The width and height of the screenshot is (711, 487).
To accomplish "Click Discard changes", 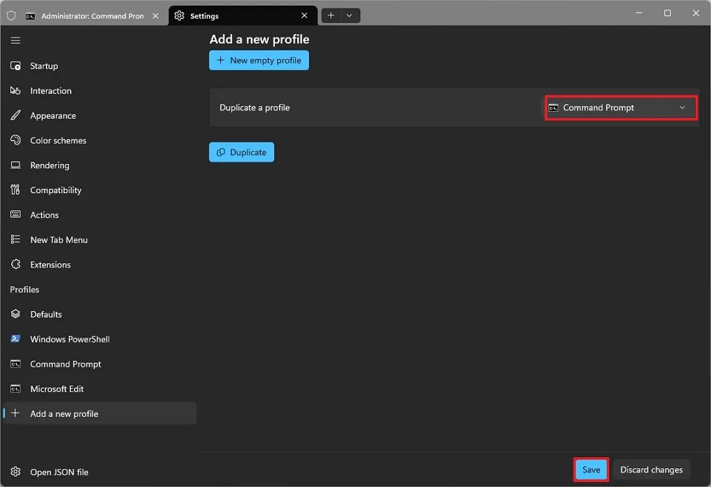I will (x=651, y=470).
